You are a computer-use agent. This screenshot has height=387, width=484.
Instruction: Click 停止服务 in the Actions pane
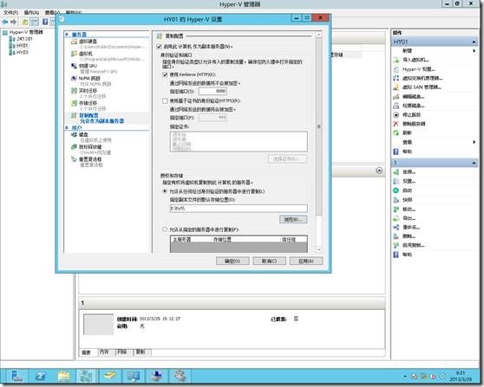coord(411,114)
